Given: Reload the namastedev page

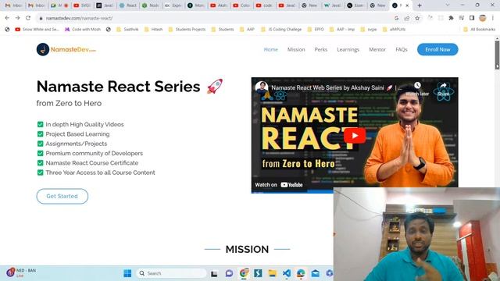Looking at the screenshot, I should (28, 18).
